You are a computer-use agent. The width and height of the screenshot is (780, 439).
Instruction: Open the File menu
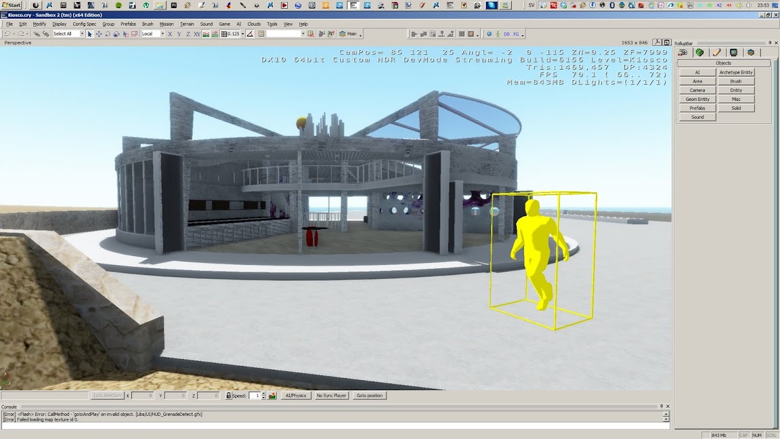tap(9, 24)
